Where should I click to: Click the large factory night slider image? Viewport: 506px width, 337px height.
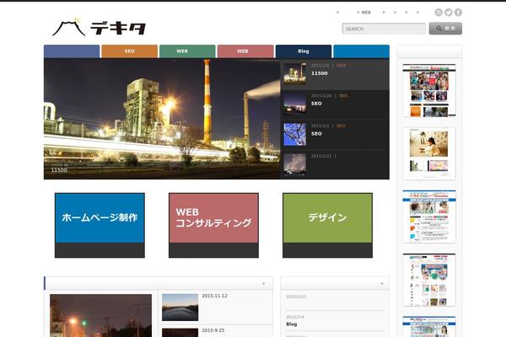click(x=162, y=119)
